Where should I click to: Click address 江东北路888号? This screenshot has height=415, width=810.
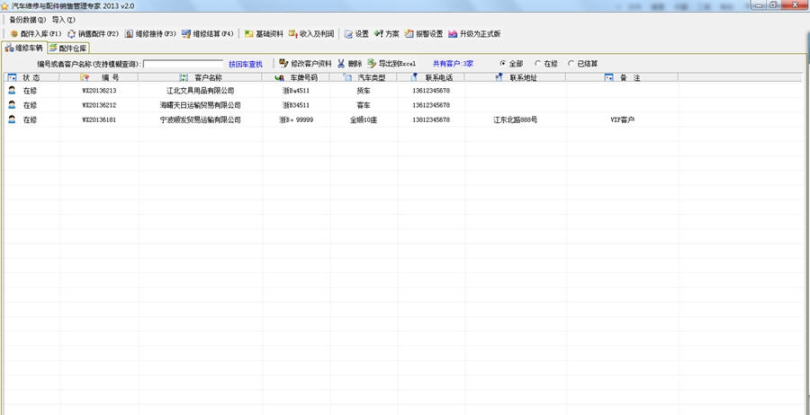(x=515, y=119)
